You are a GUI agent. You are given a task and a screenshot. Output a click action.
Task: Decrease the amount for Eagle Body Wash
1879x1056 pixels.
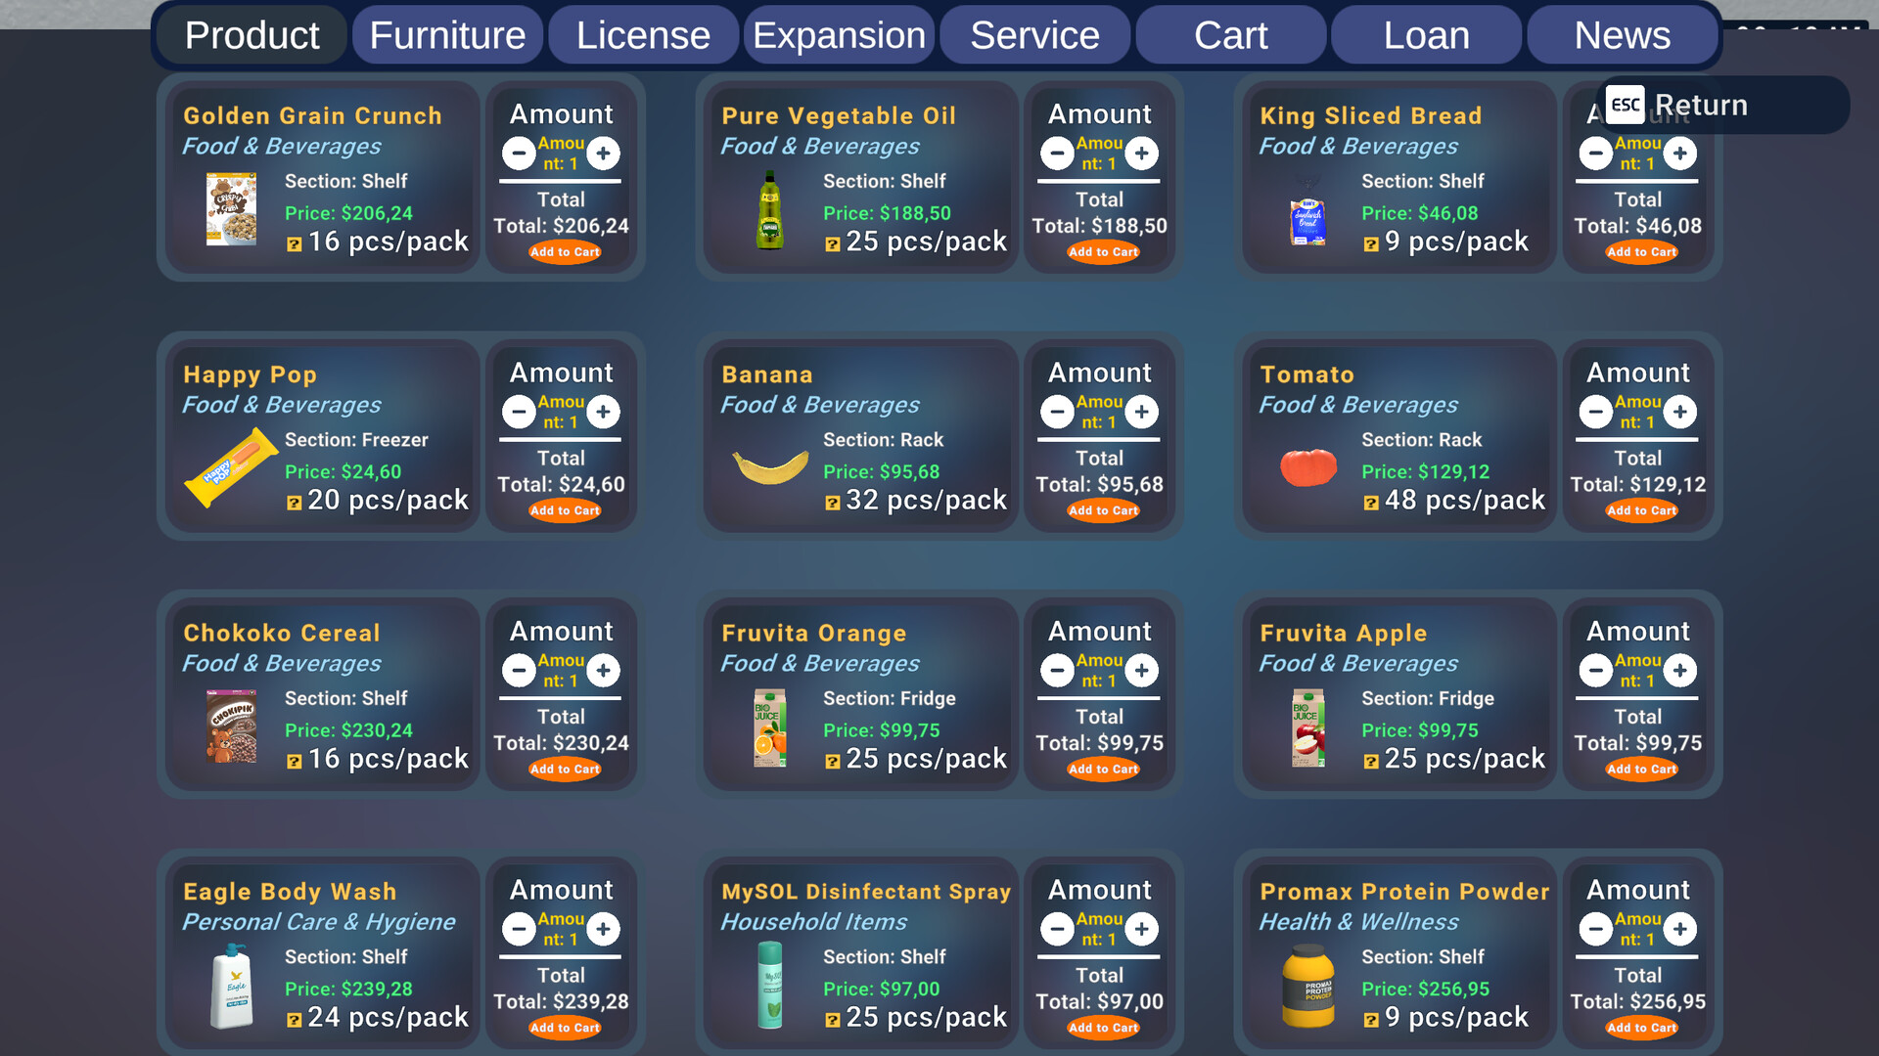(x=520, y=929)
